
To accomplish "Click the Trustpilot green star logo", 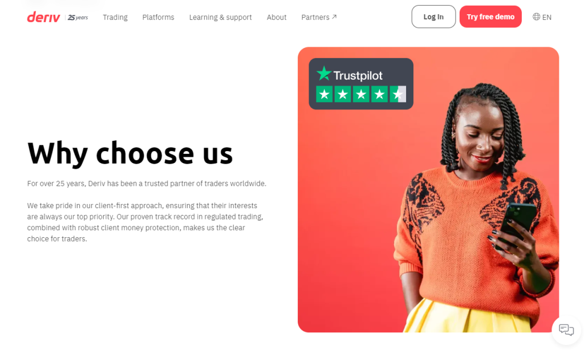I will tap(324, 74).
